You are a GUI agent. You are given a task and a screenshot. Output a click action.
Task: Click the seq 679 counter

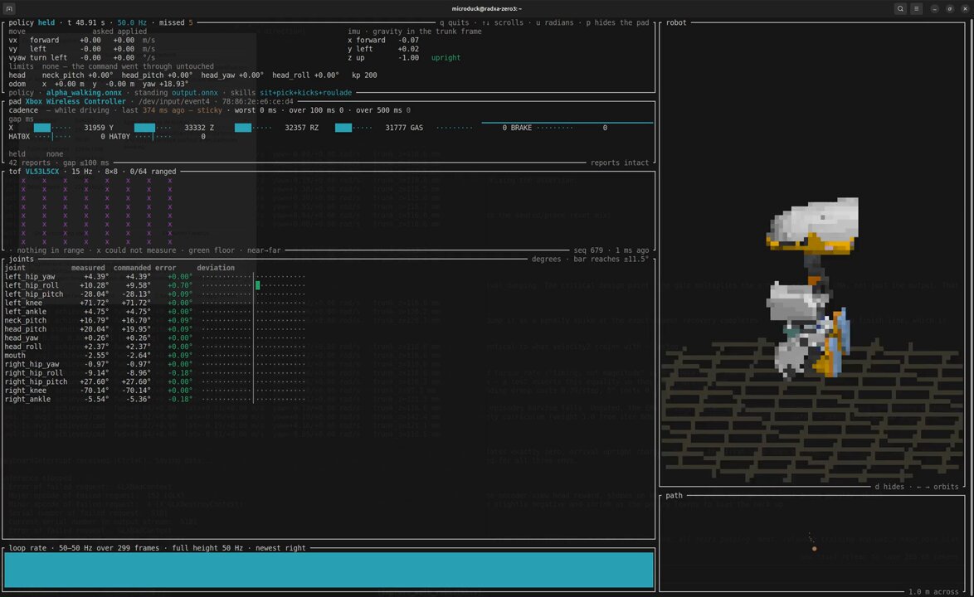click(588, 250)
